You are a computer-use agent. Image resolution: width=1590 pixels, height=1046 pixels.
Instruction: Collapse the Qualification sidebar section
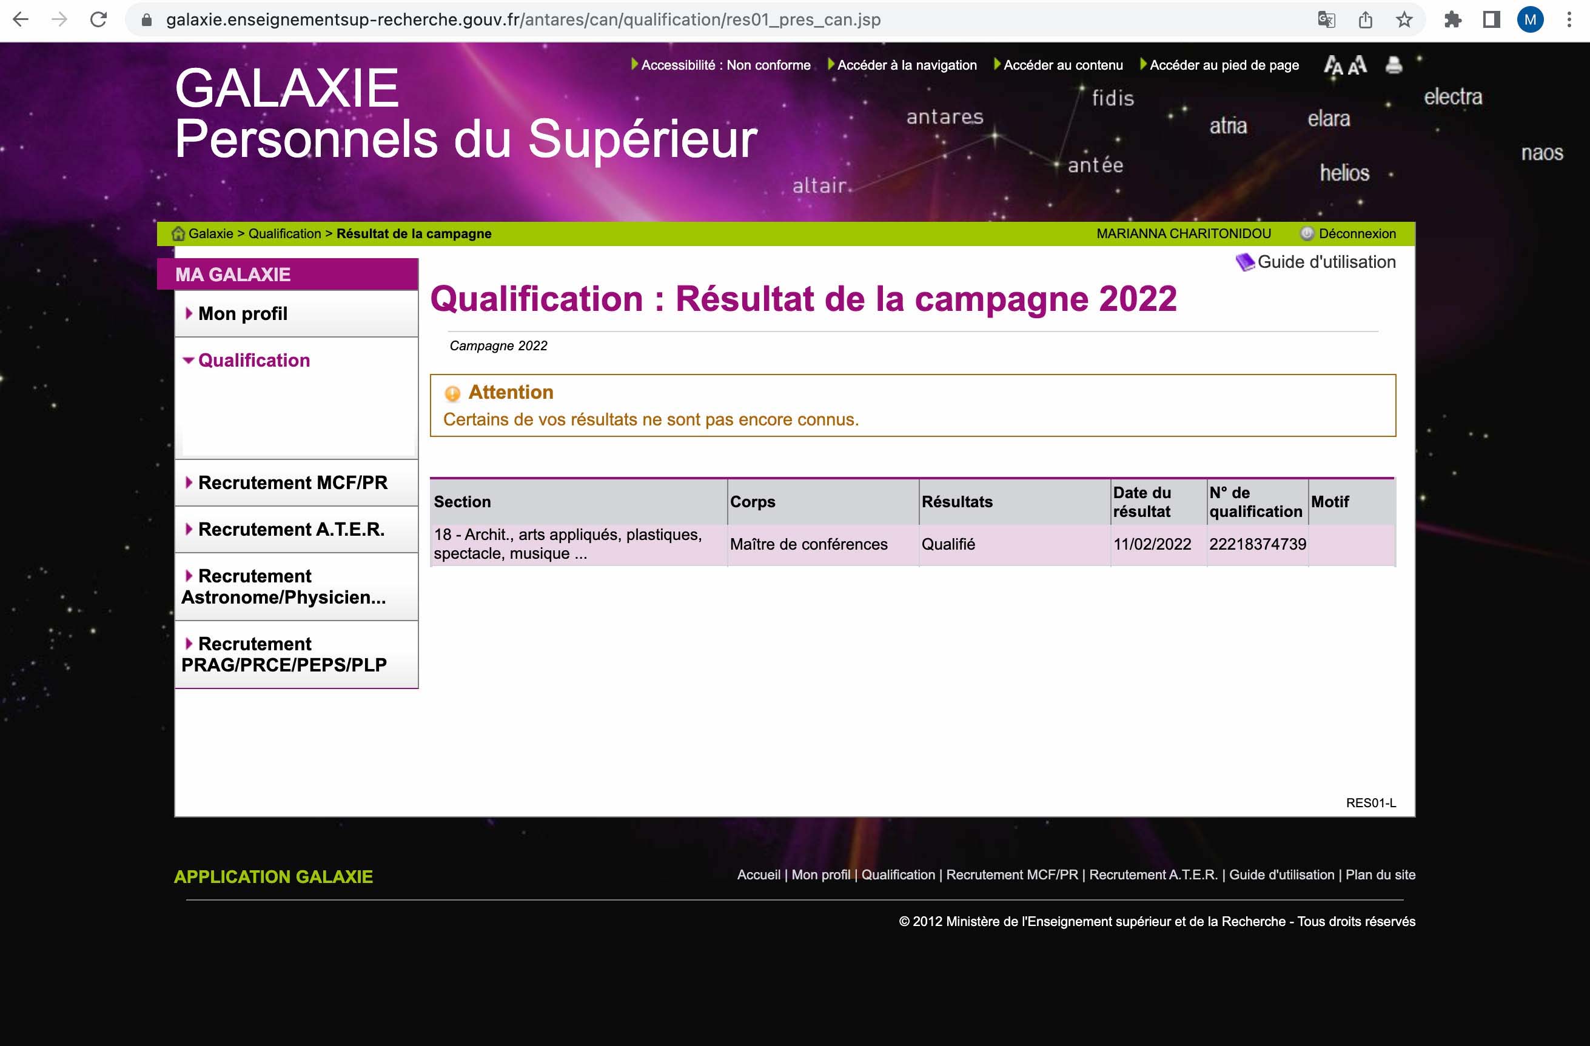[x=254, y=361]
